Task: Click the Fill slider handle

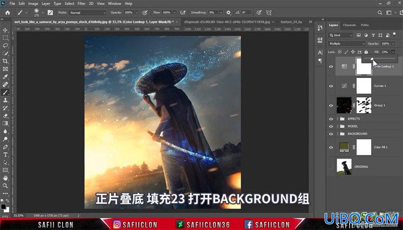Action: point(372,59)
